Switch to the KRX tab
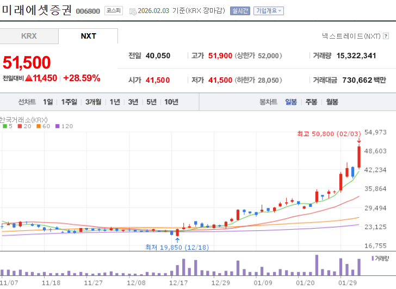 point(29,36)
